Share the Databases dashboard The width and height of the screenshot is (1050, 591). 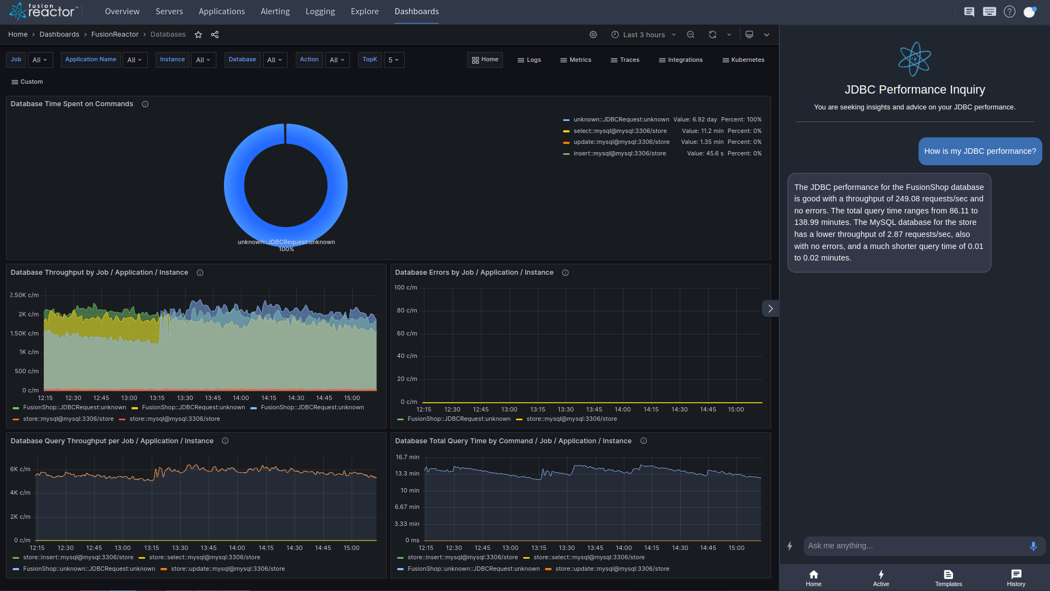point(215,34)
